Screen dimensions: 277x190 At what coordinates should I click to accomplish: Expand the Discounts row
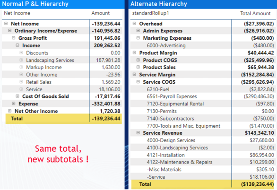click(21, 52)
